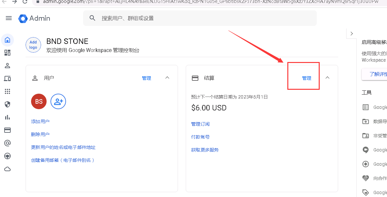Open the Security shield sidebar icon
This screenshot has width=387, height=197.
point(7,104)
